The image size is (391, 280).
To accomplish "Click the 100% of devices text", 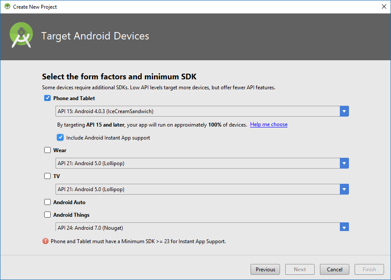I will pos(228,125).
